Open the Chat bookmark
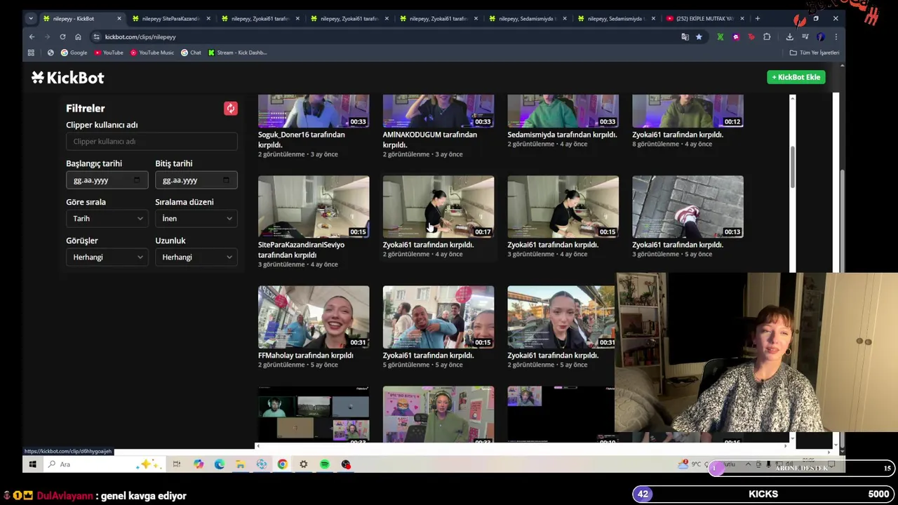Image resolution: width=898 pixels, height=505 pixels. [191, 53]
